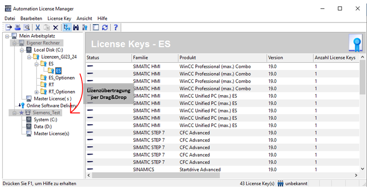Screen dimensions: 367x187
Task: Open the Ansicht menu
Action: pos(84,18)
